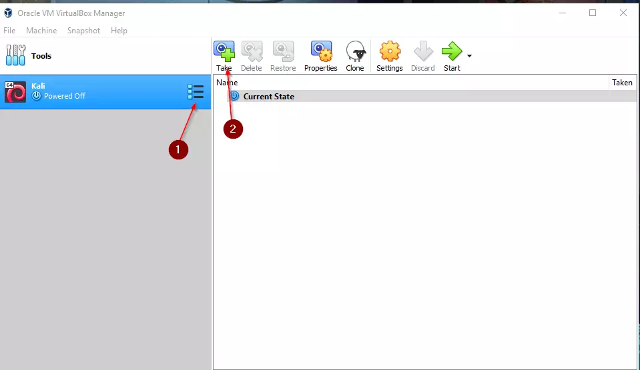Click the Name column header
The image size is (640, 370).
pyautogui.click(x=228, y=83)
